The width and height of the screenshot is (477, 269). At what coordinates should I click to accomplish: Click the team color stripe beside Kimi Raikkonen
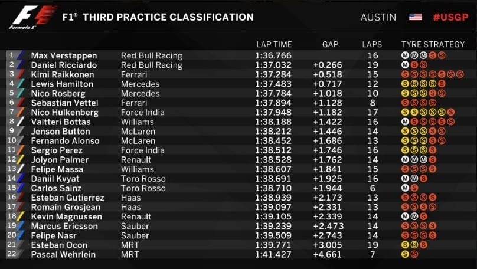[x=22, y=74]
